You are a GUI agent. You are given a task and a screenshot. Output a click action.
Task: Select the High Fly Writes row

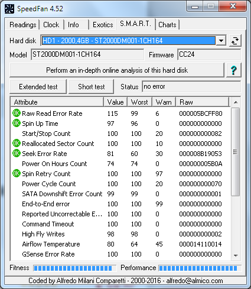pyautogui.click(x=120, y=234)
